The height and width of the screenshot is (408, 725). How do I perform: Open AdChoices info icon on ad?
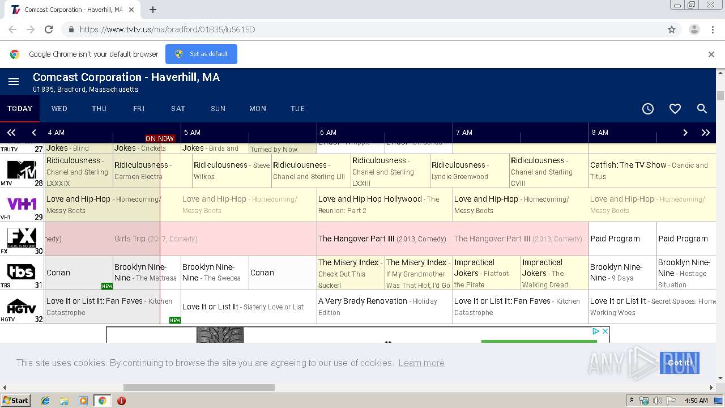tap(596, 331)
